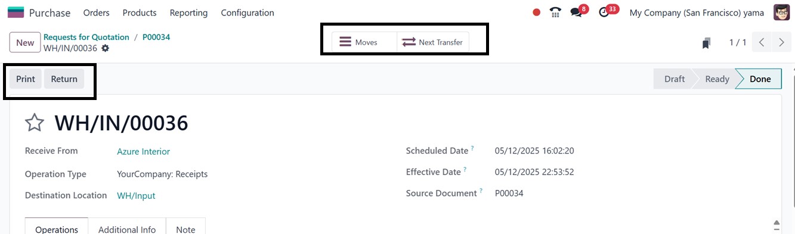Open the settings gear next to WH/IN/00036
The width and height of the screenshot is (795, 234).
(105, 48)
